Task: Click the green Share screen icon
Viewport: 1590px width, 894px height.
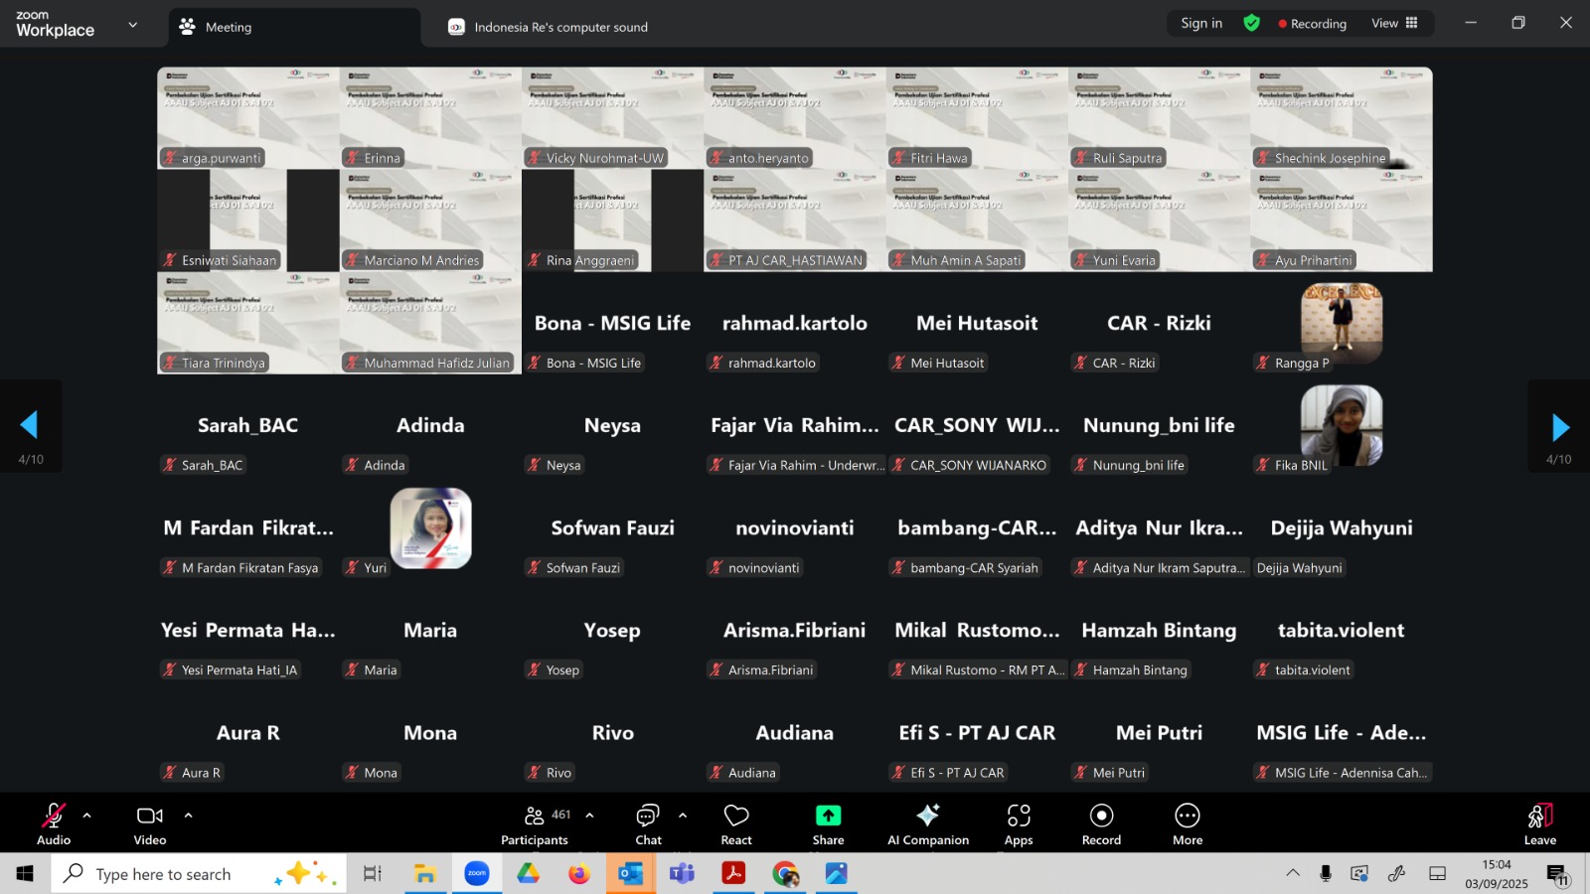Action: coord(828,816)
